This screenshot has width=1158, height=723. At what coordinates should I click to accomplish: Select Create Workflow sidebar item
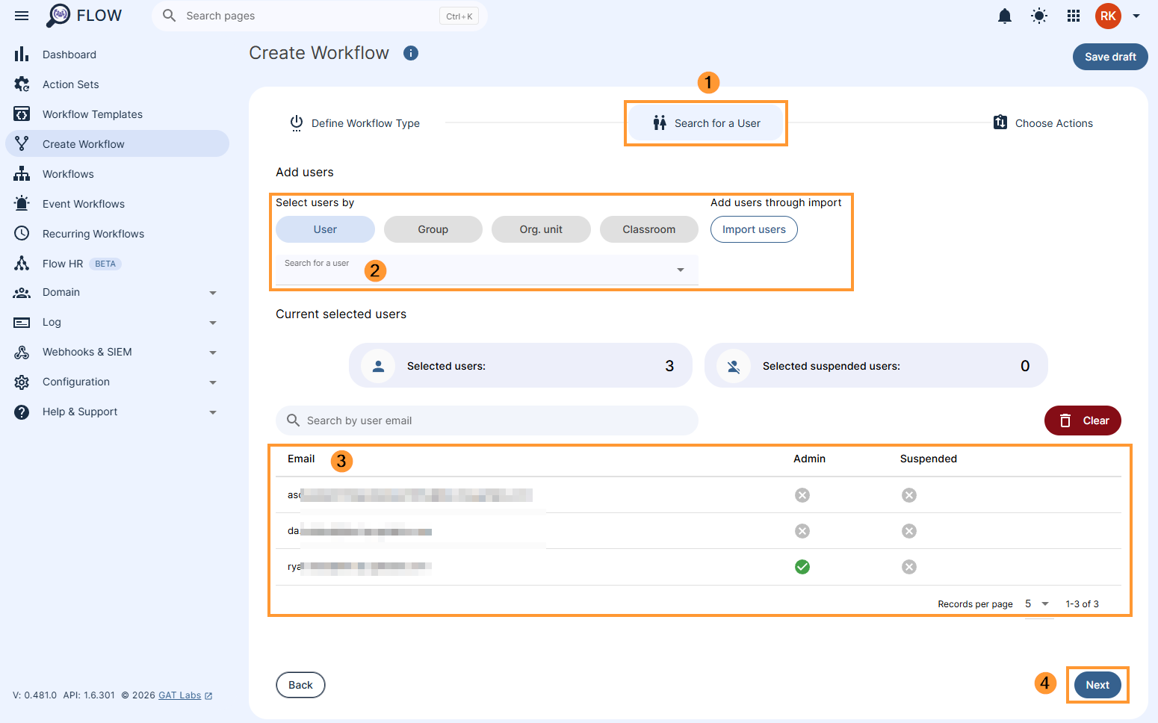117,144
